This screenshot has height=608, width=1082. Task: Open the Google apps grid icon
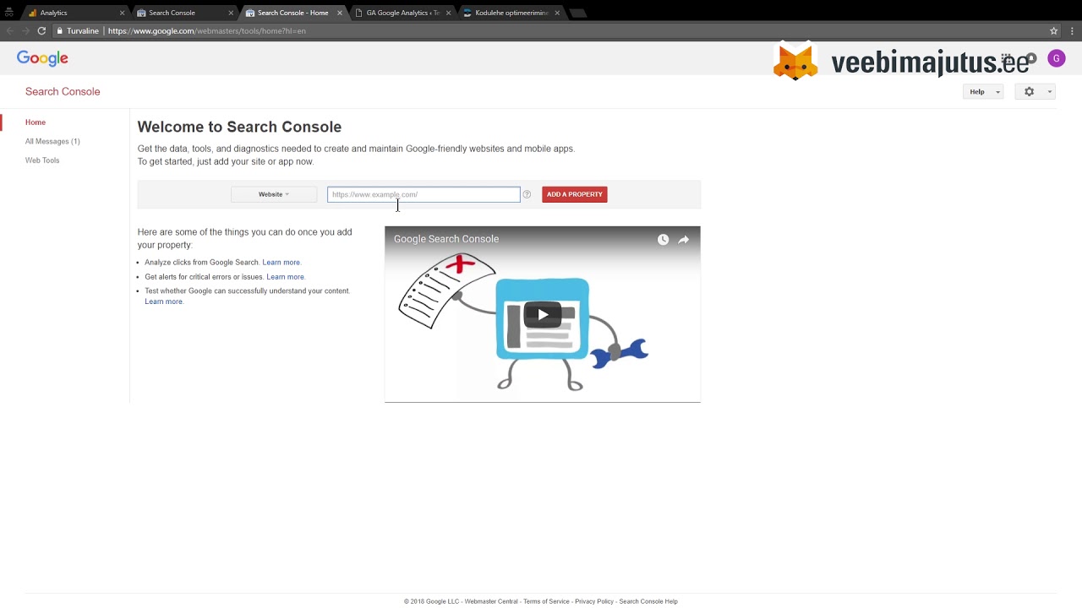point(1007,58)
